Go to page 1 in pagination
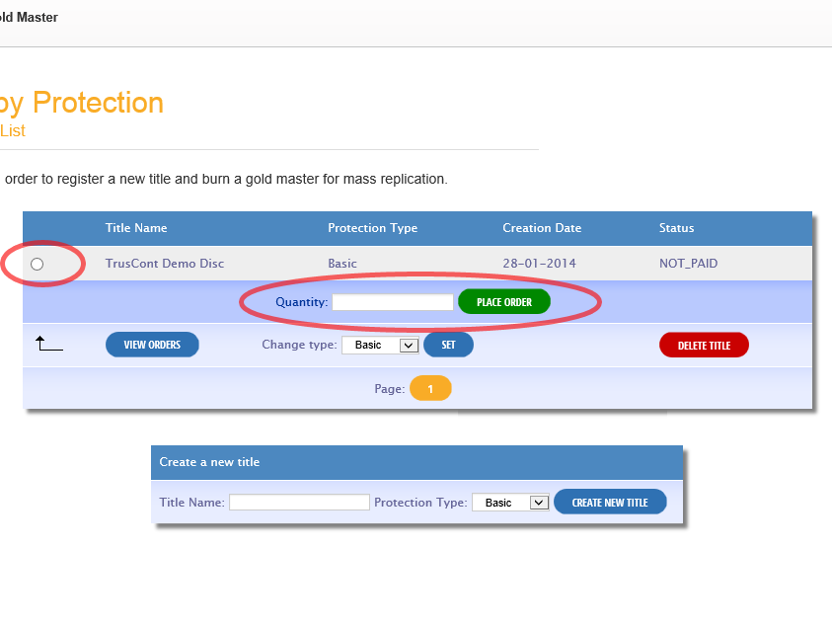The height and width of the screenshot is (627, 832). click(x=430, y=389)
